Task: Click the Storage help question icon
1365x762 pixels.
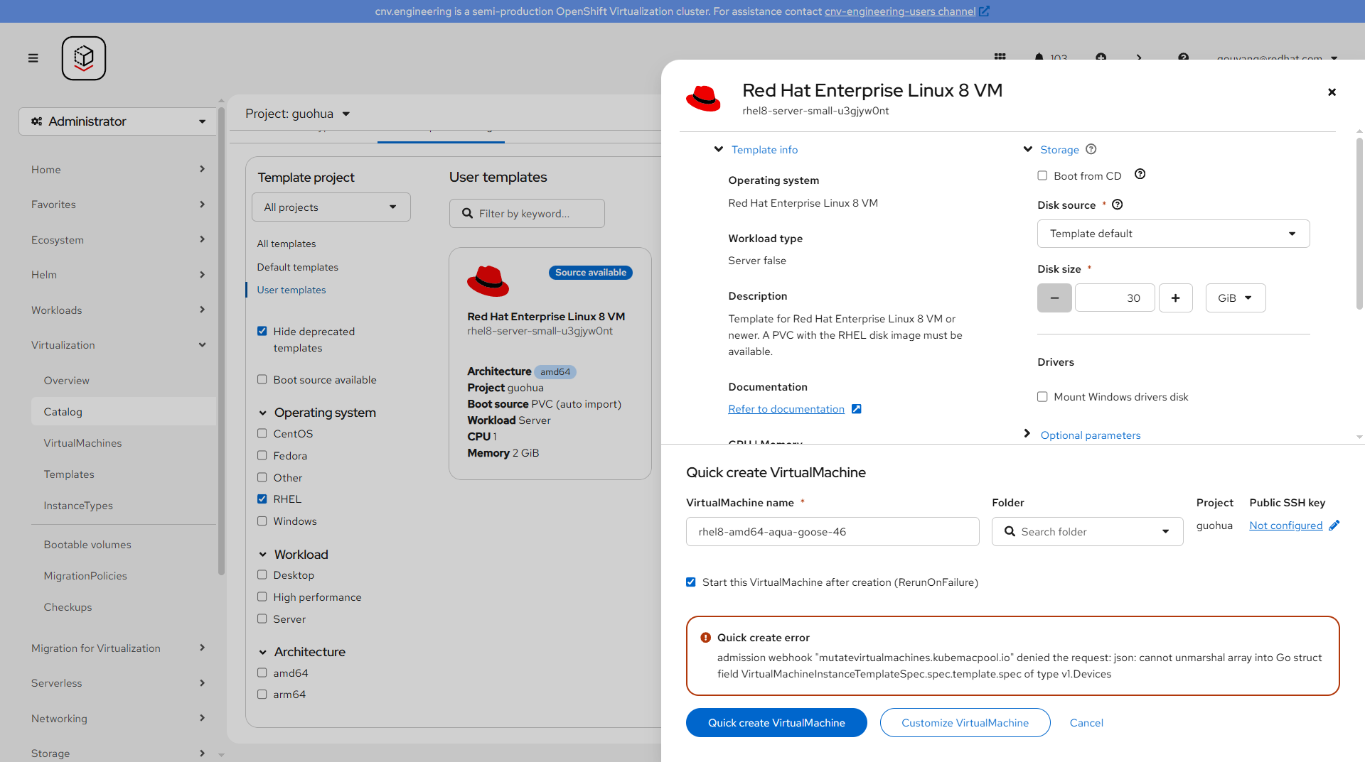Action: [x=1091, y=149]
